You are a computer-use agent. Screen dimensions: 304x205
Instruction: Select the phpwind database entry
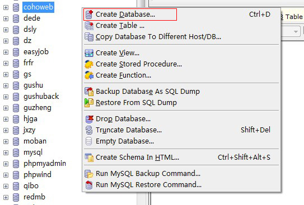(x=38, y=175)
